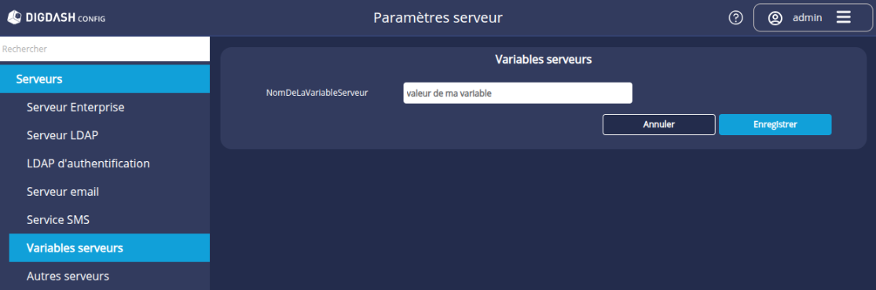Click the Annuler button
876x290 pixels.
[658, 125]
